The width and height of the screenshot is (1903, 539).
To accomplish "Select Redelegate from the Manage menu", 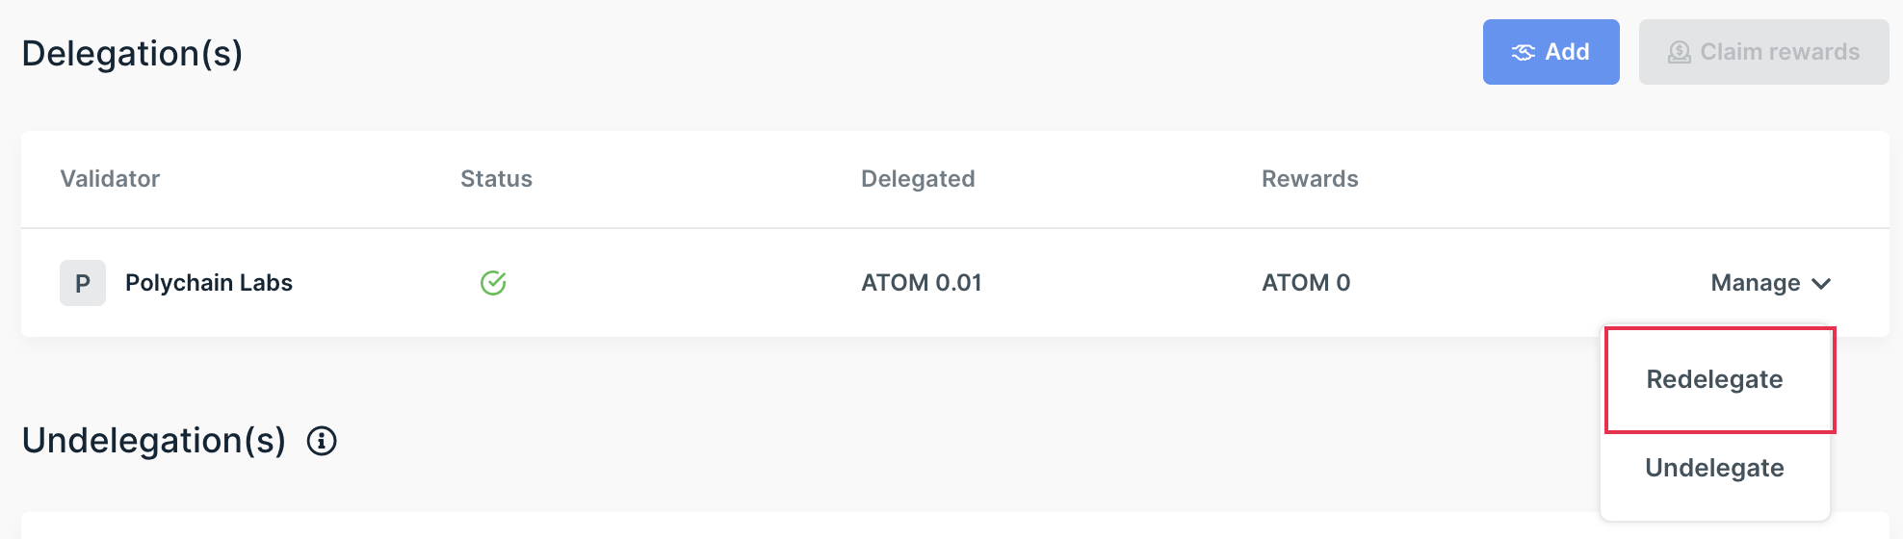I will [1714, 379].
